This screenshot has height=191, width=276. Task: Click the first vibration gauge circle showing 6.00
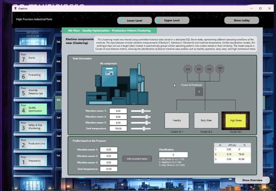(188, 69)
